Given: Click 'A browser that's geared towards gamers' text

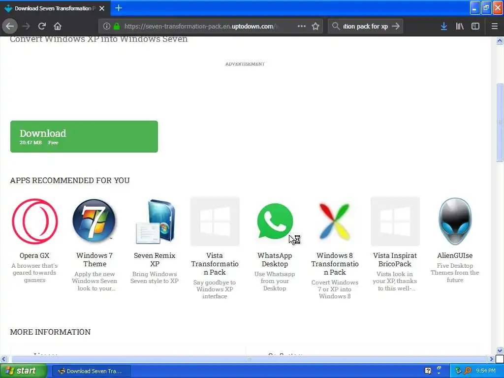Looking at the screenshot, I should 34,273.
